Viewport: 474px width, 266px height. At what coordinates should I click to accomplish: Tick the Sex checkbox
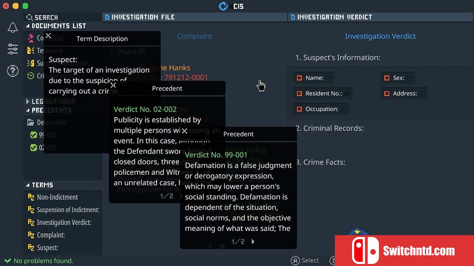tap(387, 78)
